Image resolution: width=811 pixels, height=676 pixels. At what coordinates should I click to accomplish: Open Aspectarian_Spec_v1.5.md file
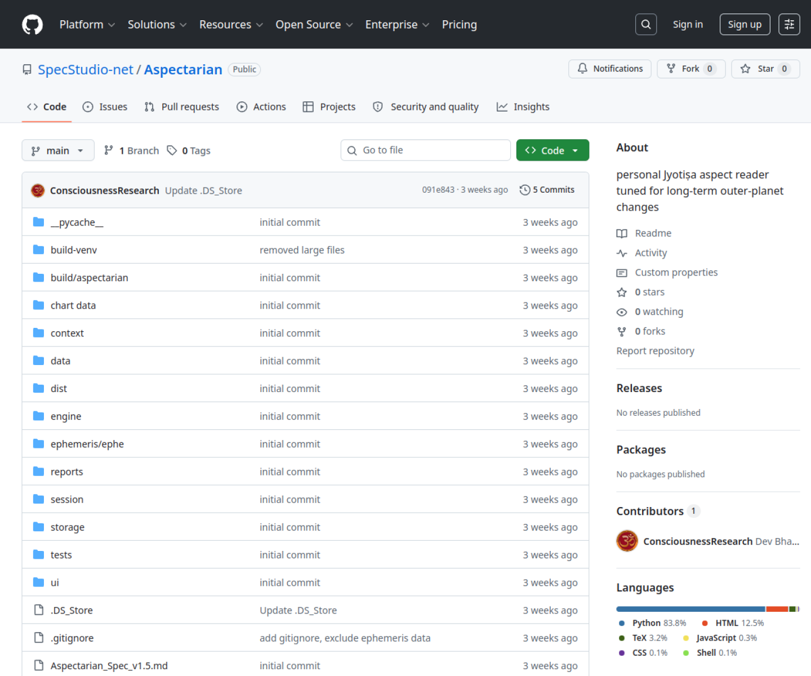click(109, 665)
